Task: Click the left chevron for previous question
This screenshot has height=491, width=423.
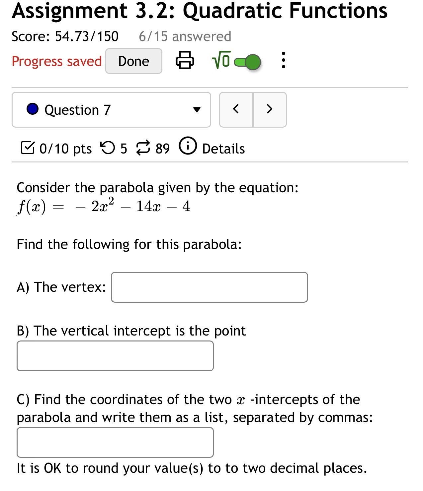Action: coord(236,109)
